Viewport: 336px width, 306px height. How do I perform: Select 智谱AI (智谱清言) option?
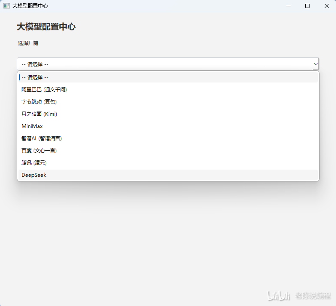coord(168,138)
